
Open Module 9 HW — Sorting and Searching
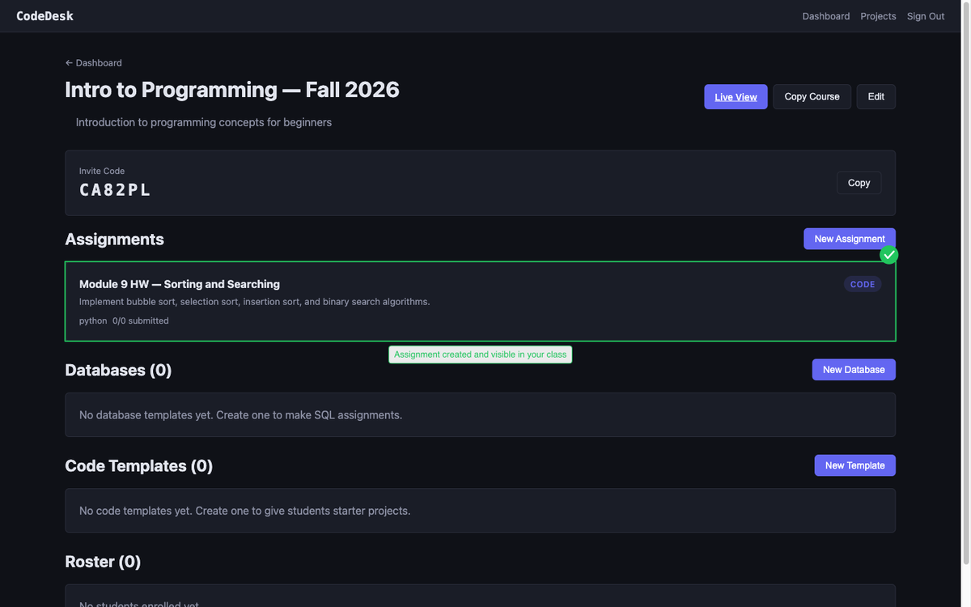pyautogui.click(x=180, y=284)
